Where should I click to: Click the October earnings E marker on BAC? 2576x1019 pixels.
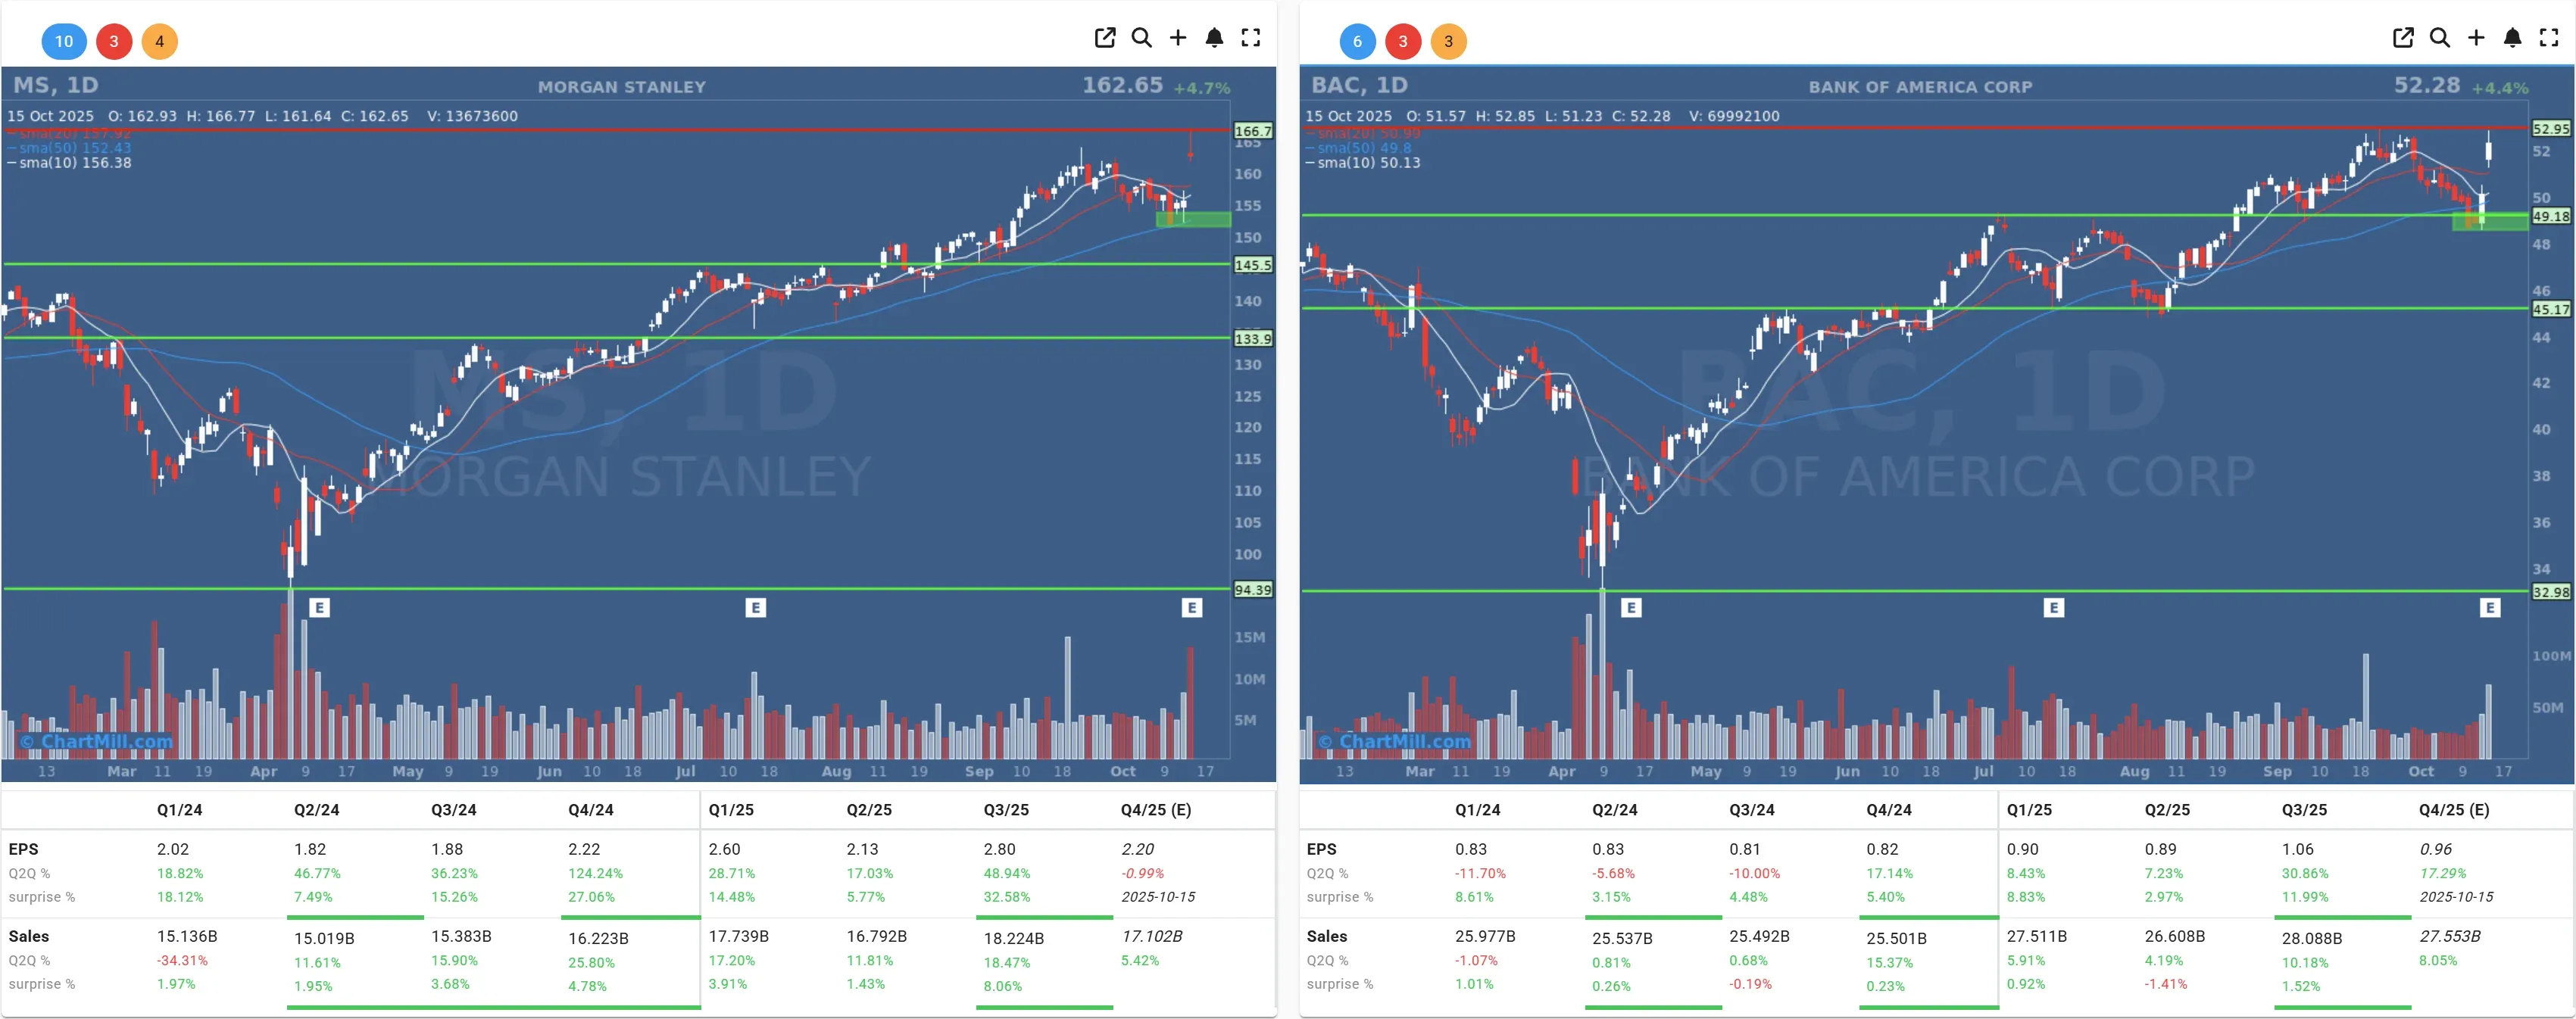tap(2490, 607)
